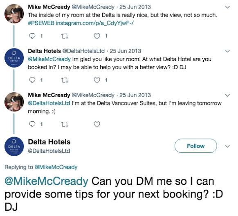Reply to the Delta Vancouver Suites tweet
The width and height of the screenshot is (238, 216).
pyautogui.click(x=32, y=124)
